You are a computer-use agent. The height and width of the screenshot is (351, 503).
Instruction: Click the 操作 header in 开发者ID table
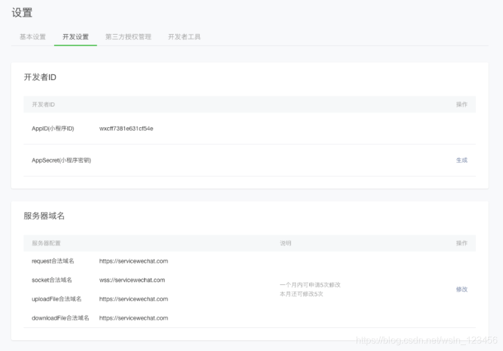462,105
